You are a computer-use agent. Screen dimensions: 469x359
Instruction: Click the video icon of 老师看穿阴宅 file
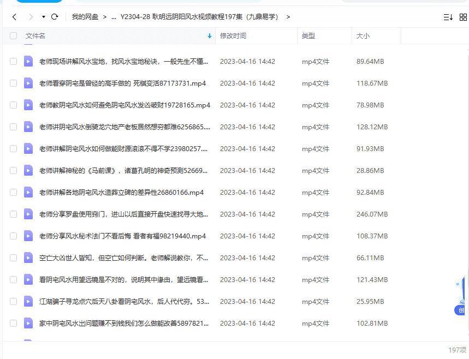click(x=28, y=83)
